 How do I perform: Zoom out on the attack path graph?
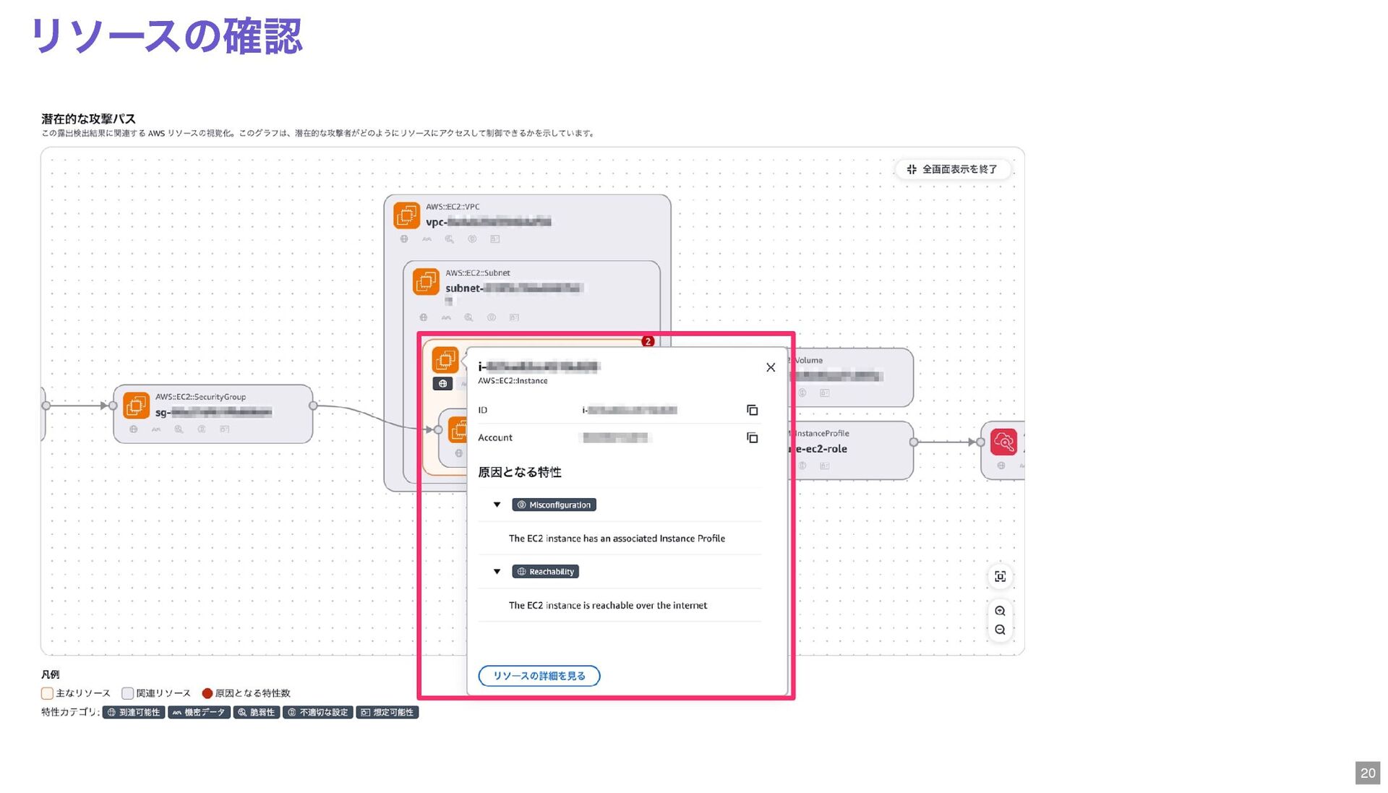tap(1000, 630)
